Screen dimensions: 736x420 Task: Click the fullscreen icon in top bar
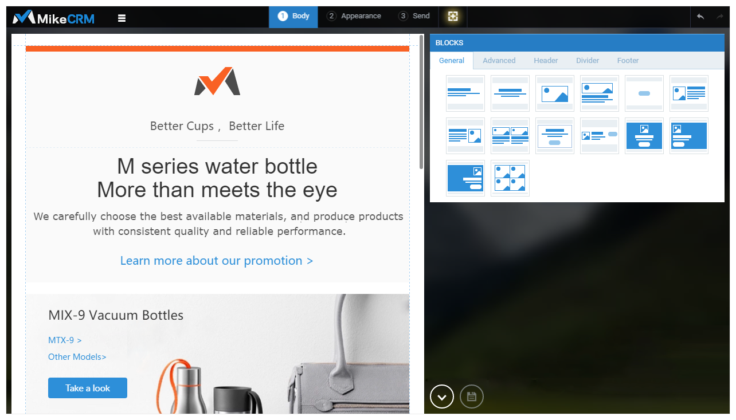[453, 17]
